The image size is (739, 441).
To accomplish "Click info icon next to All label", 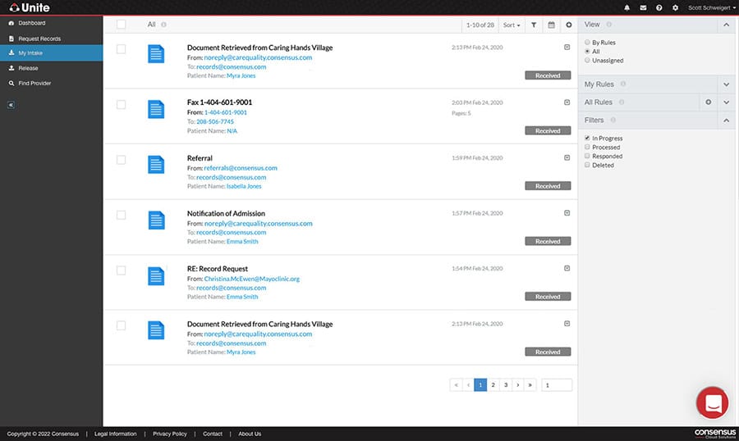I will pyautogui.click(x=163, y=25).
